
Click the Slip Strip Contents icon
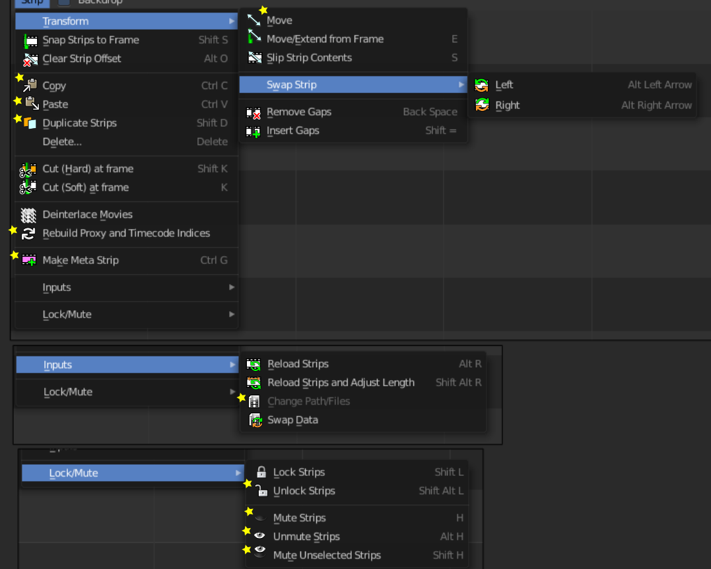[255, 57]
